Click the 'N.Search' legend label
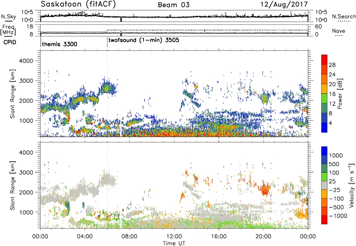Image resolution: width=356 pixels, height=246 pixels. (344, 16)
